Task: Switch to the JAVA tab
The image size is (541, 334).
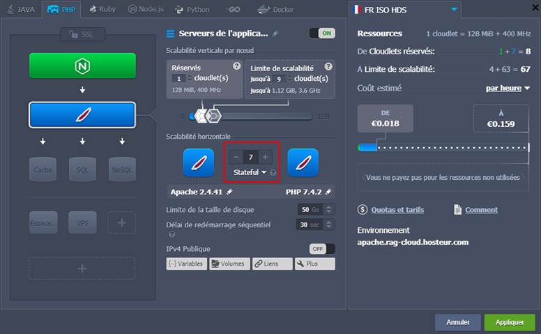Action: pyautogui.click(x=21, y=10)
